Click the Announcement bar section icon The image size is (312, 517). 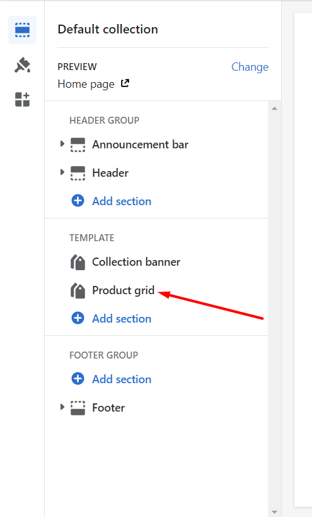click(78, 145)
